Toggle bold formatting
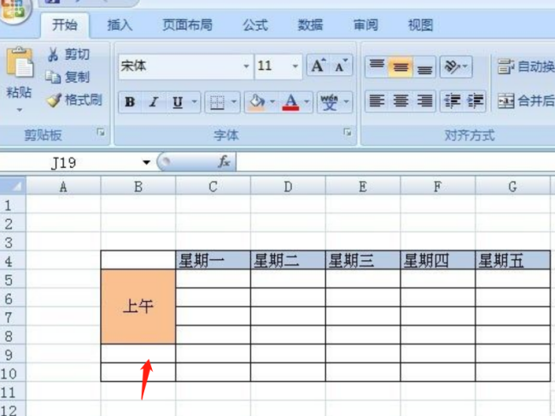Screen dimensions: 555x416 pyautogui.click(x=130, y=102)
